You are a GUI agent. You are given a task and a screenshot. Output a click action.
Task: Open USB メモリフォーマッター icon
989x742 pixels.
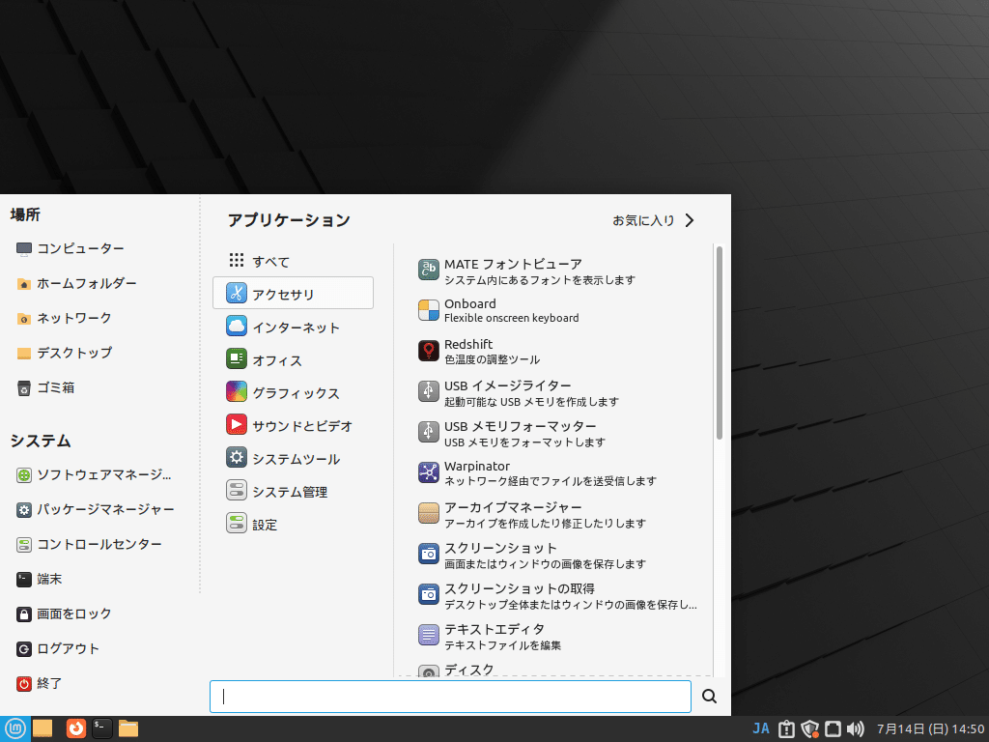(x=428, y=432)
